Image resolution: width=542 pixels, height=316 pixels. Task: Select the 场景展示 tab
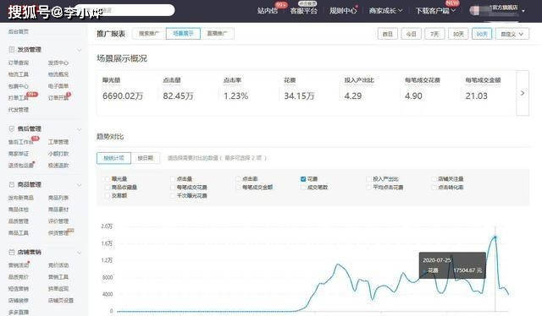point(183,34)
